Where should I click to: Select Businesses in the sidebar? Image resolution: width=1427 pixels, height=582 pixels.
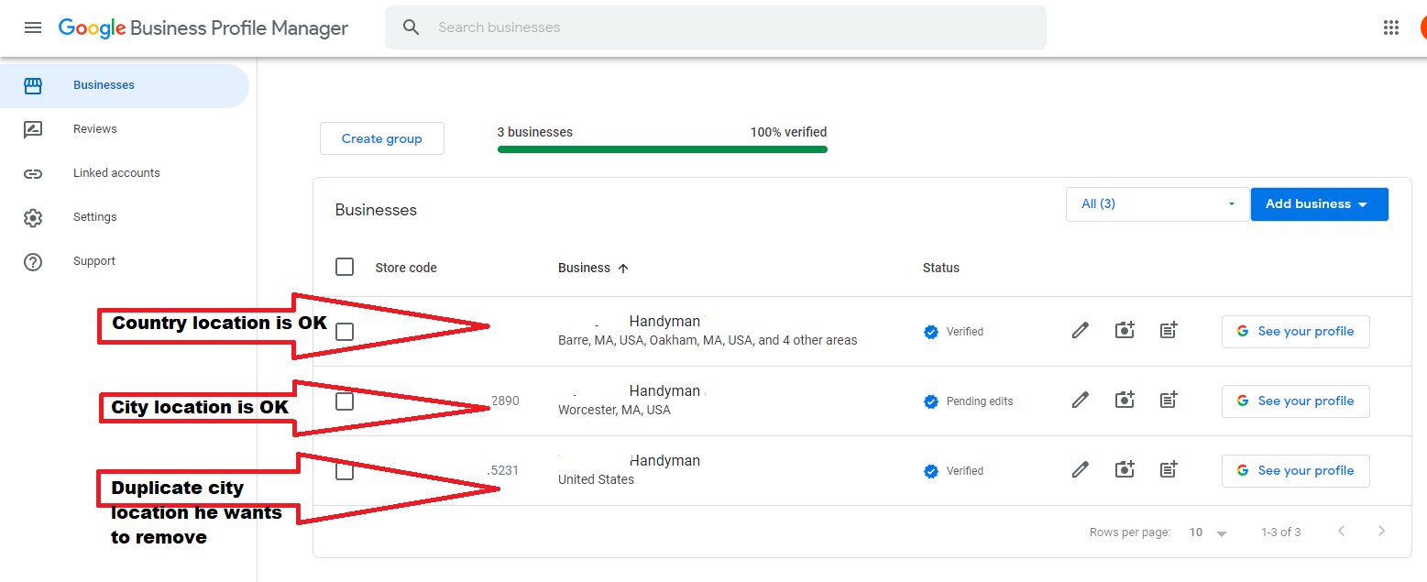(125, 85)
